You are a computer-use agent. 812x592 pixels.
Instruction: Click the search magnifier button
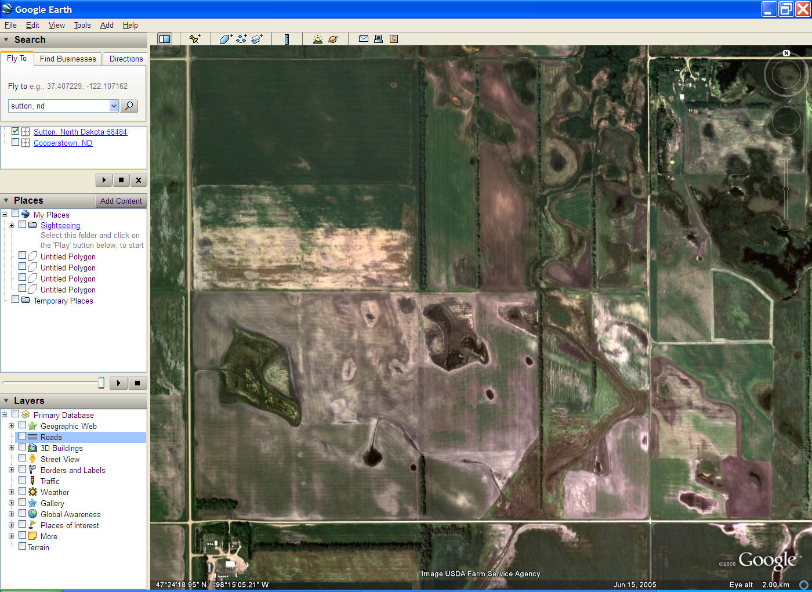pyautogui.click(x=129, y=106)
